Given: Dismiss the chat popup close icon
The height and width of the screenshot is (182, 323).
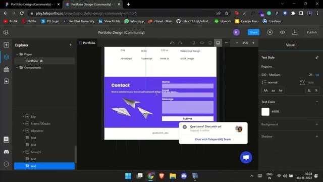Looking at the screenshot, I should coord(185,127).
